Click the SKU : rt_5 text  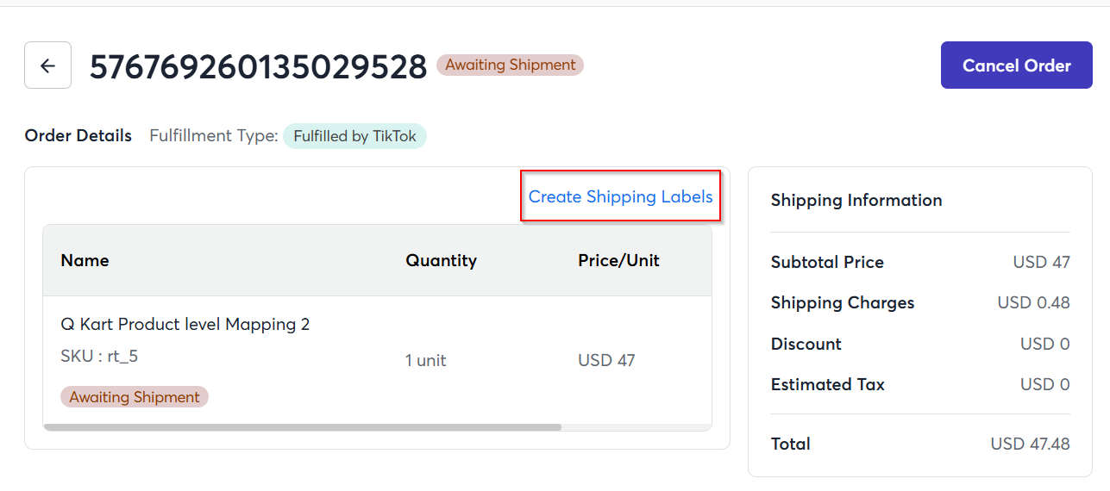[99, 356]
